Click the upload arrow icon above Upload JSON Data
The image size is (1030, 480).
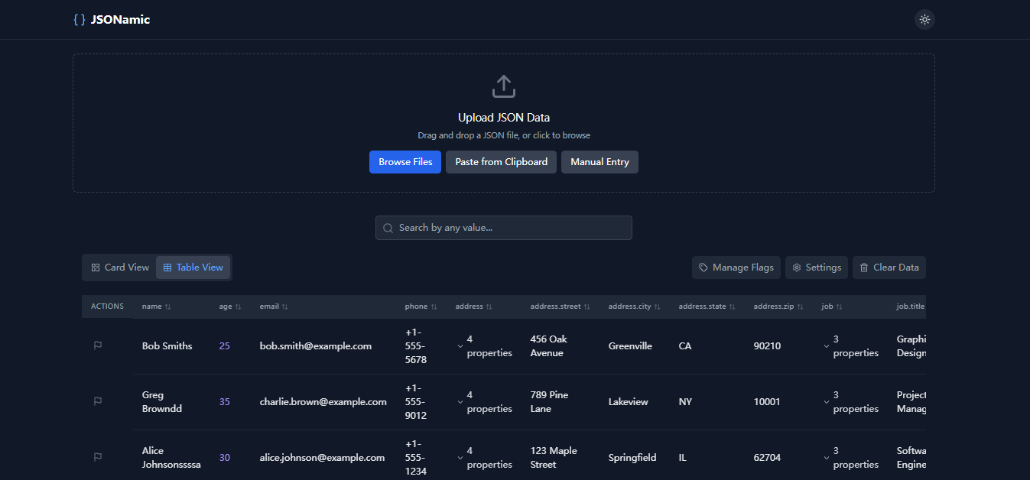tap(503, 86)
